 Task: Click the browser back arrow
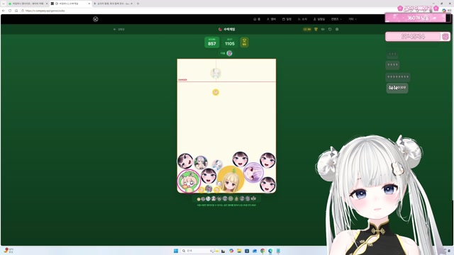click(4, 11)
